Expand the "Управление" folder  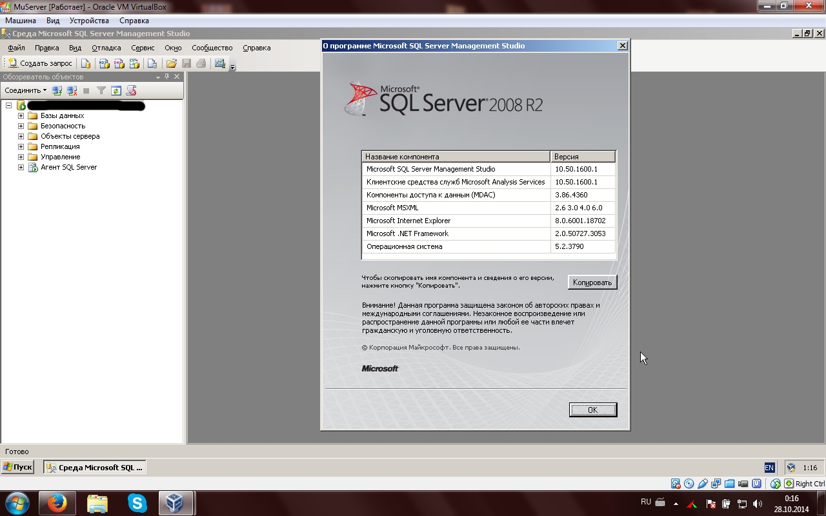coord(21,157)
